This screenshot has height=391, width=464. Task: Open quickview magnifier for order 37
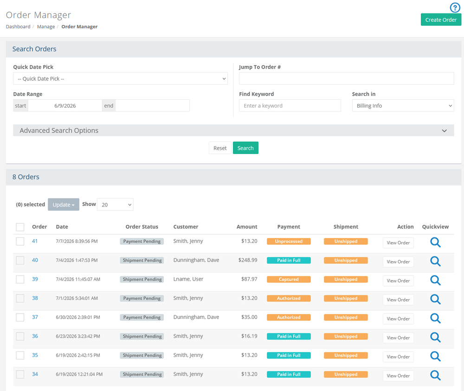point(435,318)
